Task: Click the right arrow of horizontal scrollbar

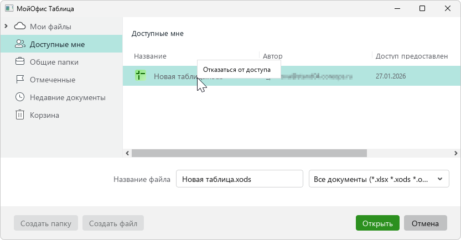Action: point(455,153)
